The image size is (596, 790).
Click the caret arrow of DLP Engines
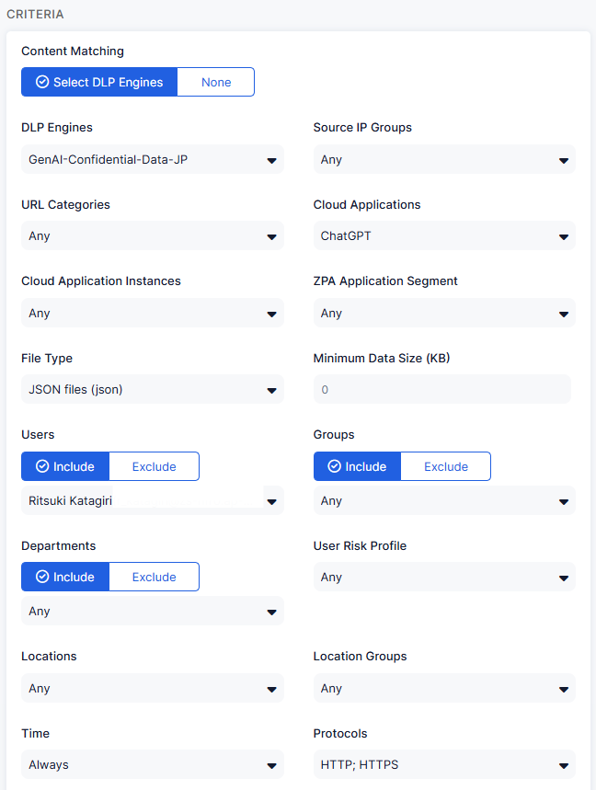pos(271,161)
